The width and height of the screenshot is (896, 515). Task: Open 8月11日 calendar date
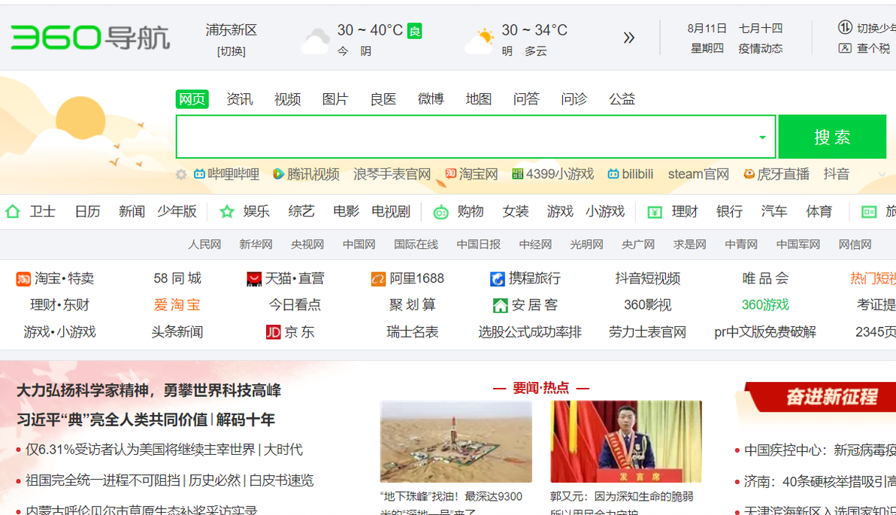[x=707, y=28]
